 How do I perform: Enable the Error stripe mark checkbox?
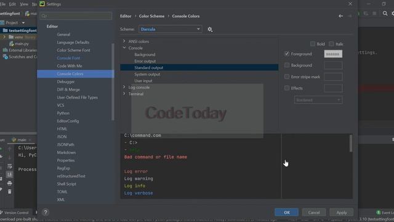pyautogui.click(x=287, y=76)
